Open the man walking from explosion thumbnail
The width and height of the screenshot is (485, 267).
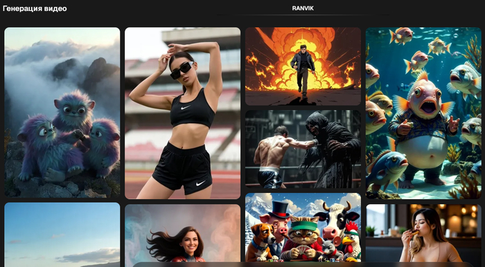303,66
